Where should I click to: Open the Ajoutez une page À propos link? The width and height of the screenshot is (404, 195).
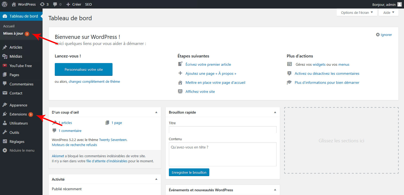tap(211, 73)
